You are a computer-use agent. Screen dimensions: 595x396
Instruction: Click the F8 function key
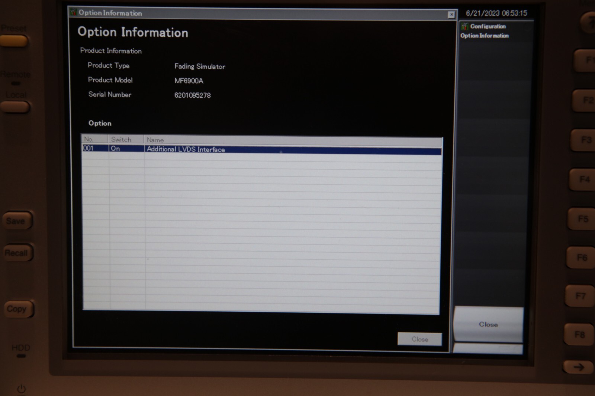pyautogui.click(x=579, y=335)
